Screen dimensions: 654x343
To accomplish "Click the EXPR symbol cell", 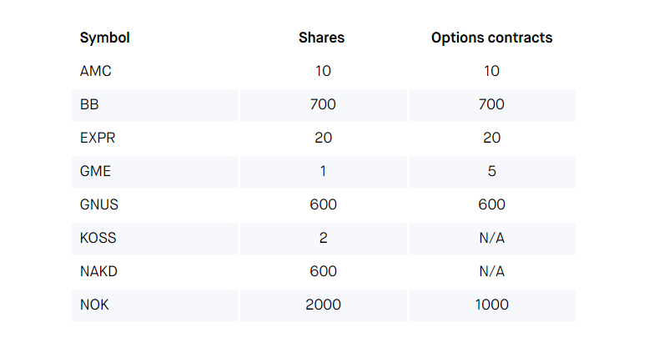I will [x=98, y=138].
